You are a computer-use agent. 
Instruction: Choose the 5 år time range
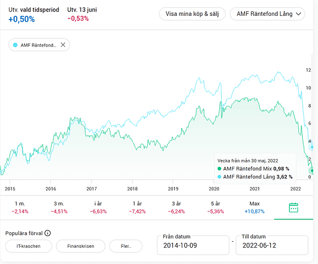[216, 208]
